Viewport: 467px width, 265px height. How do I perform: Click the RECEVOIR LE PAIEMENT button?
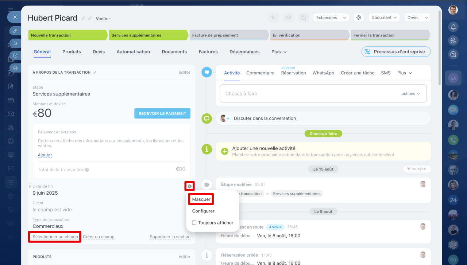[162, 113]
